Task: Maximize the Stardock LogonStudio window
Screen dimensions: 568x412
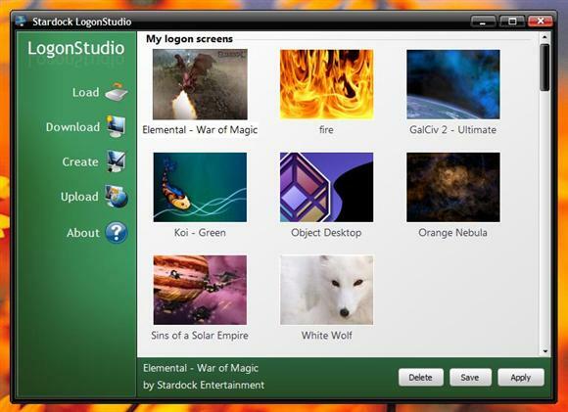Action: [x=512, y=22]
